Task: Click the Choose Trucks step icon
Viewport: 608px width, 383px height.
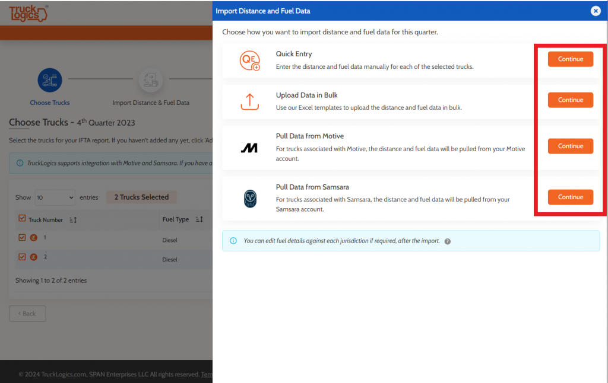Action: coord(50,80)
